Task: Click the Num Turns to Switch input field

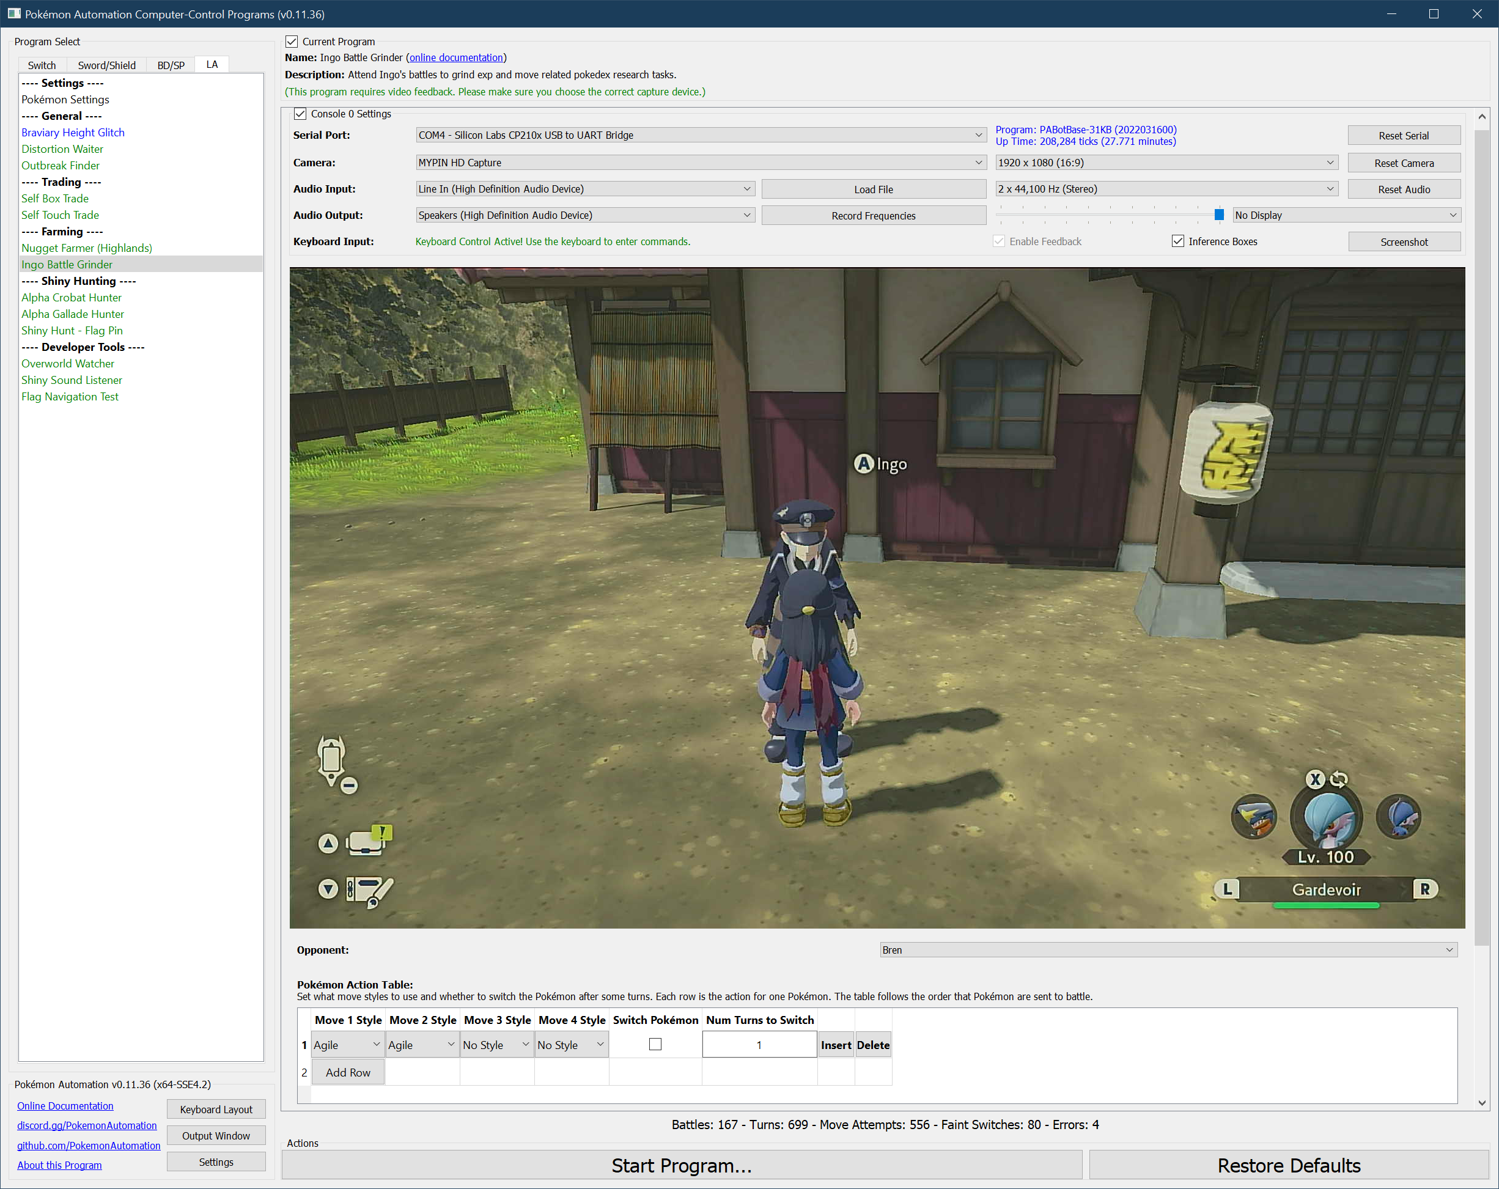Action: coord(759,1044)
